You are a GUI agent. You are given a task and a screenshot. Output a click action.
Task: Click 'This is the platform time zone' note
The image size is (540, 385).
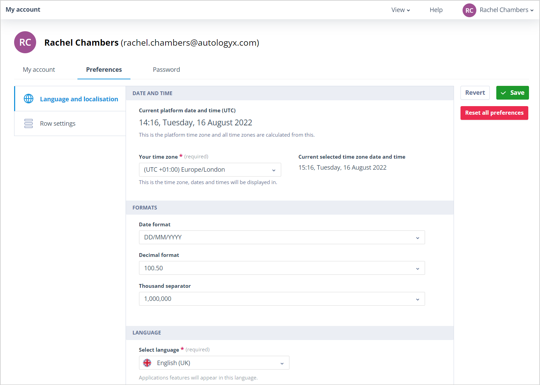pyautogui.click(x=227, y=135)
